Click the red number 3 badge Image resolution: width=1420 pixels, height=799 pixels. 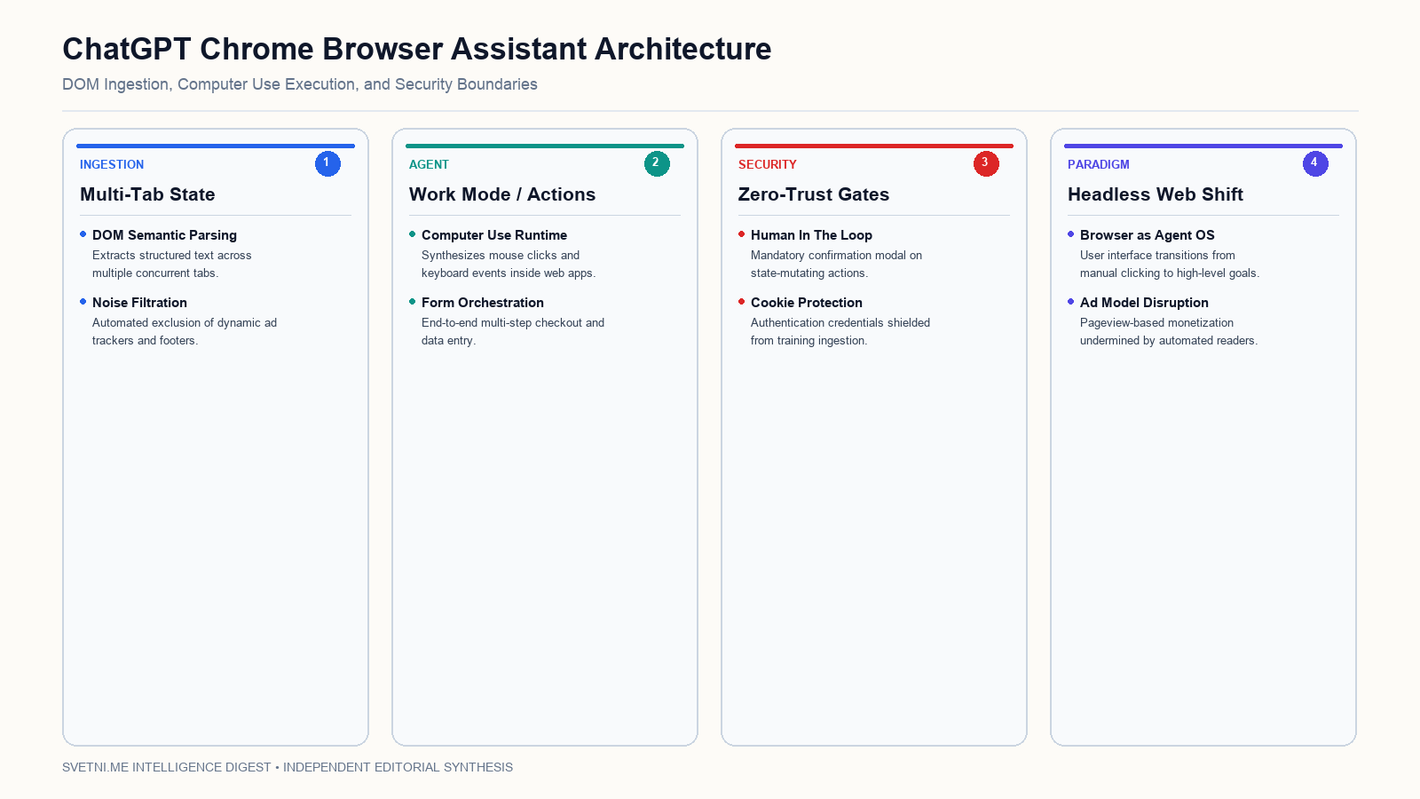(986, 163)
